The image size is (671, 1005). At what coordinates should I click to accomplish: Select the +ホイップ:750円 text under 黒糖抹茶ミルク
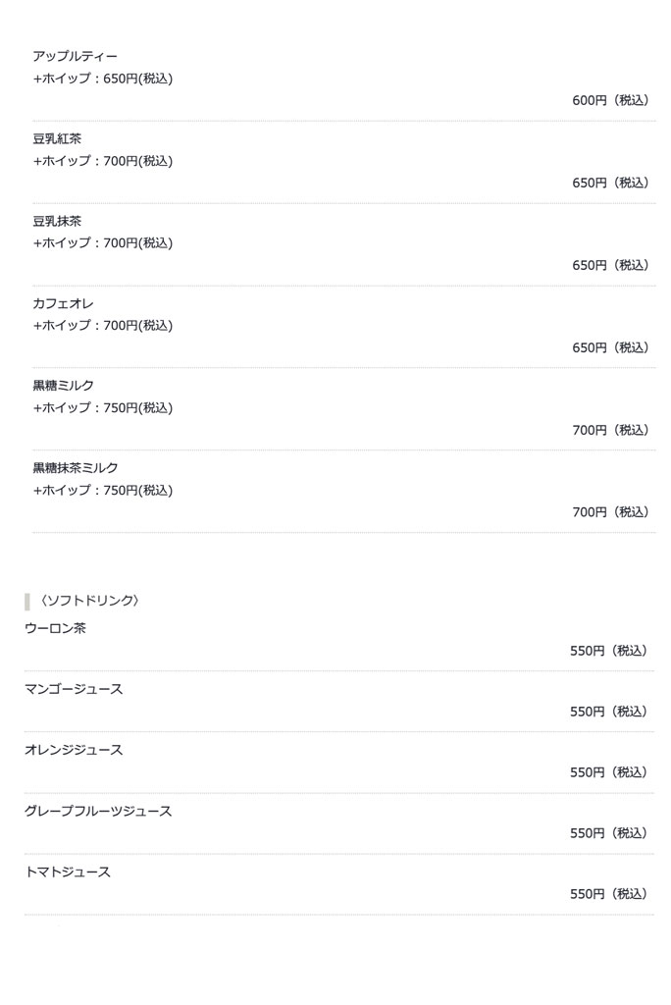[x=102, y=491]
